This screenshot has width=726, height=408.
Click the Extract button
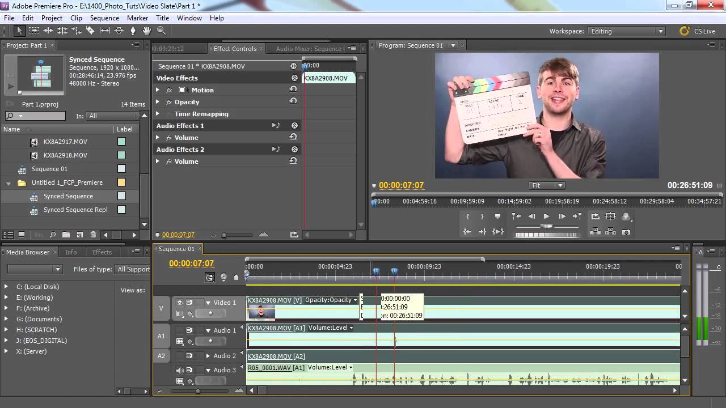point(610,231)
